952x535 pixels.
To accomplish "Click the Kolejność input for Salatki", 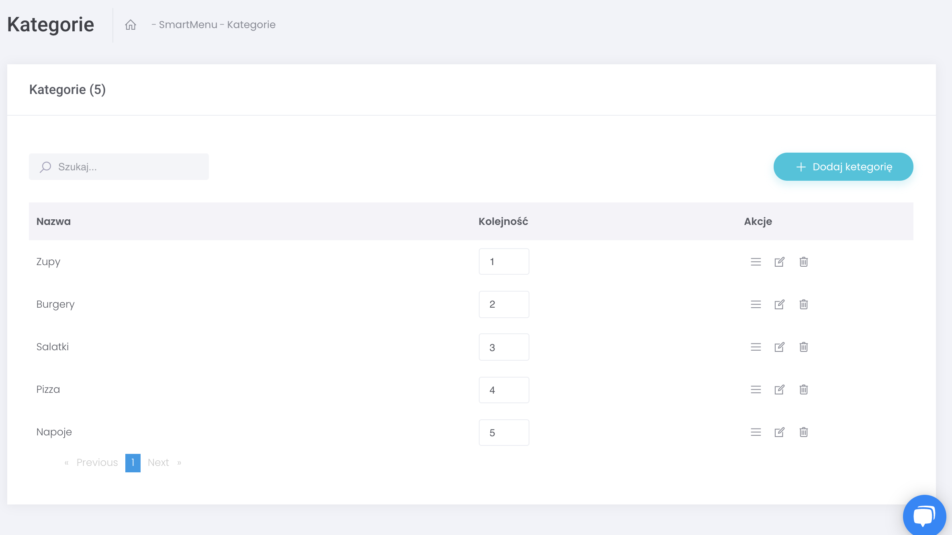I will (x=504, y=347).
